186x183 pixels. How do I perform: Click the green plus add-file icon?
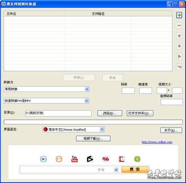pos(179,15)
